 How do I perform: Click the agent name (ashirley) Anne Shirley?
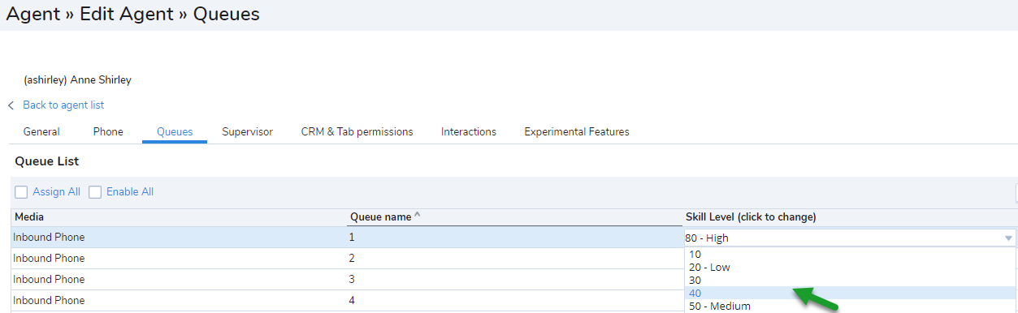[77, 80]
